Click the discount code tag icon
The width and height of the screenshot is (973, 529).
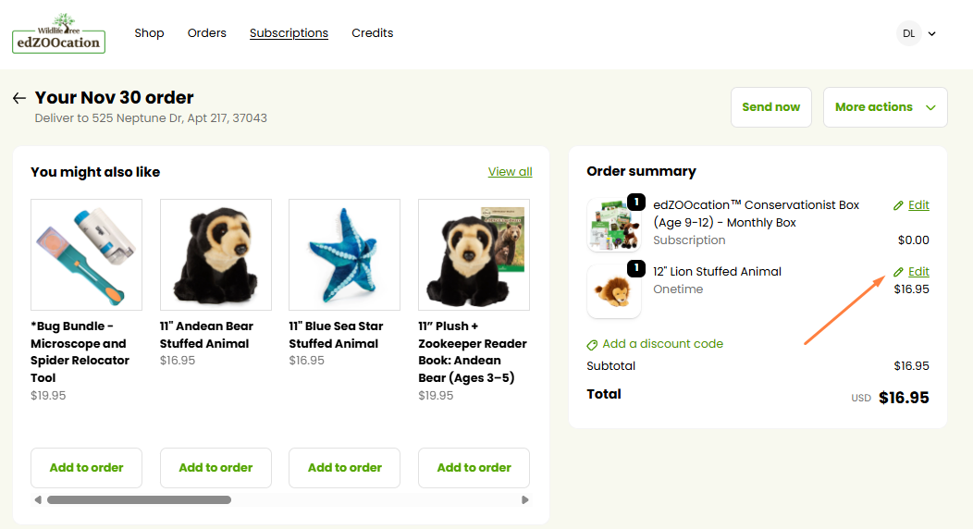tap(592, 345)
